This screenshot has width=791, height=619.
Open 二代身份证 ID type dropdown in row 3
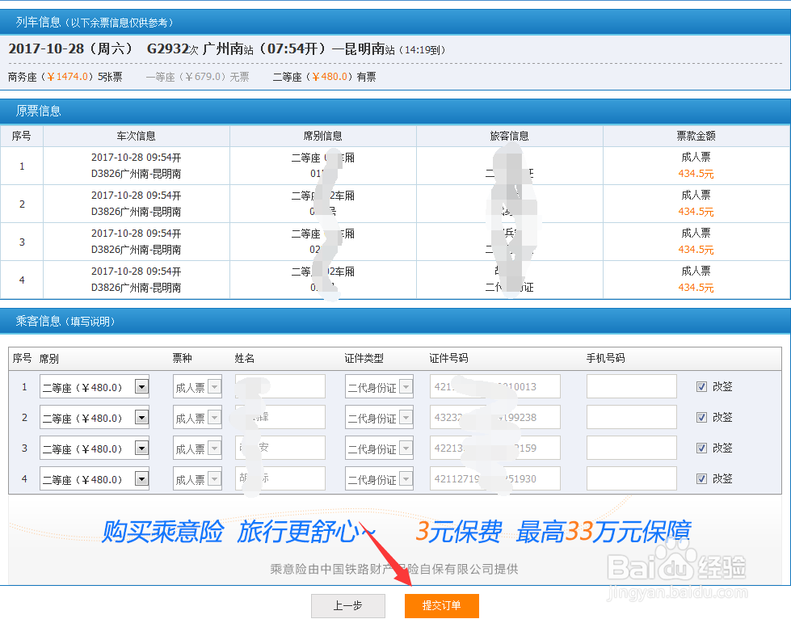pyautogui.click(x=380, y=448)
